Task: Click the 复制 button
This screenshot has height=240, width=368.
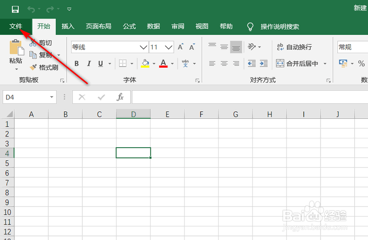Action: click(x=40, y=55)
